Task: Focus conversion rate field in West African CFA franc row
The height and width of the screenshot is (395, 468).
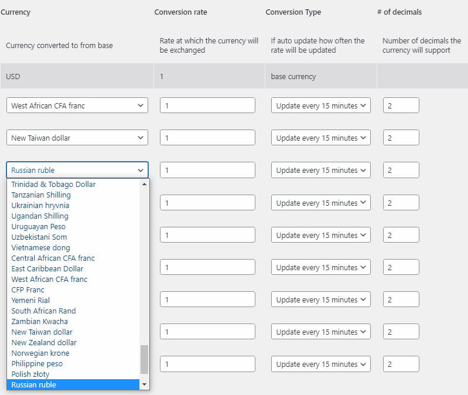Action: tap(207, 105)
